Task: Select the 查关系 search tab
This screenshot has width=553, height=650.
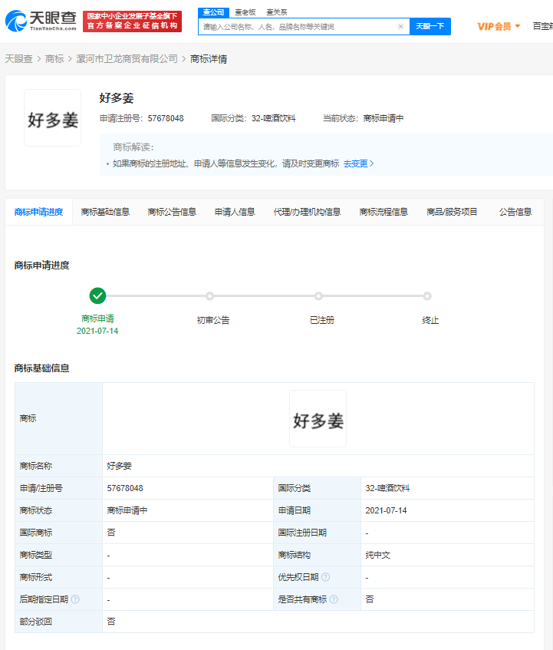Action: pyautogui.click(x=277, y=12)
